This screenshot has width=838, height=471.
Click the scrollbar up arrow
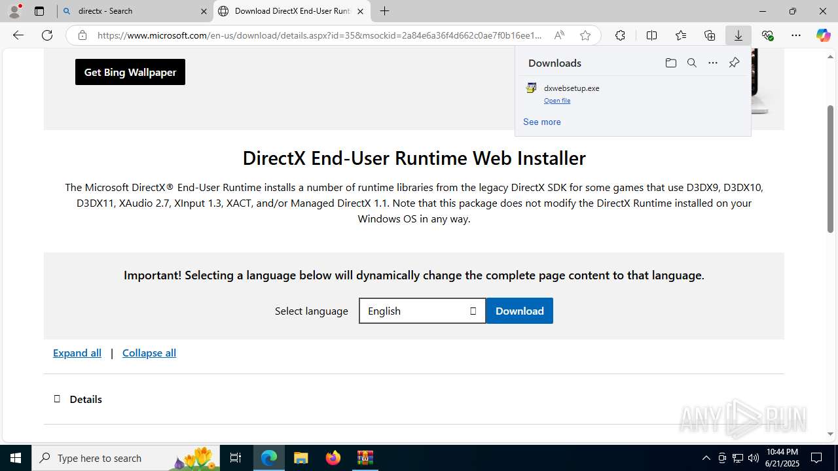830,56
